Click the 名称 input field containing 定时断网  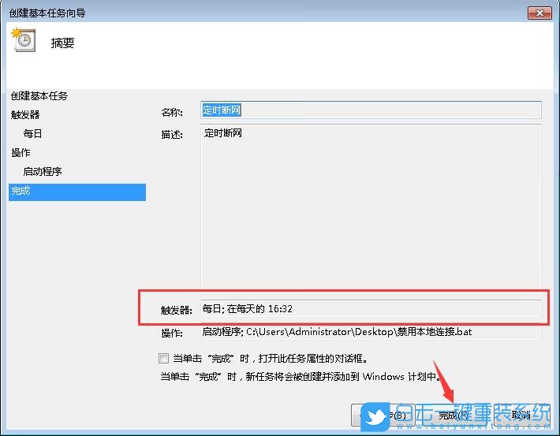(371, 110)
